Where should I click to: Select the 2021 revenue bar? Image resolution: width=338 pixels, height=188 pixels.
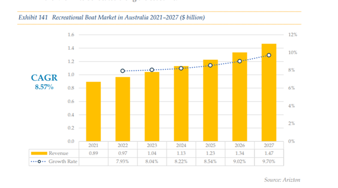[x=93, y=111]
